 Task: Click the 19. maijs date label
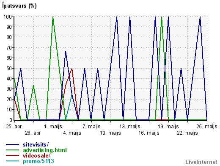coord(168,127)
